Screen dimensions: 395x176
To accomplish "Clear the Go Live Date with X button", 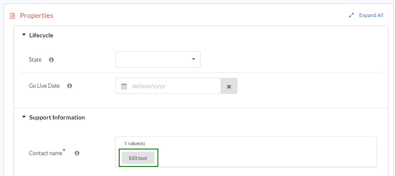I will pyautogui.click(x=229, y=86).
